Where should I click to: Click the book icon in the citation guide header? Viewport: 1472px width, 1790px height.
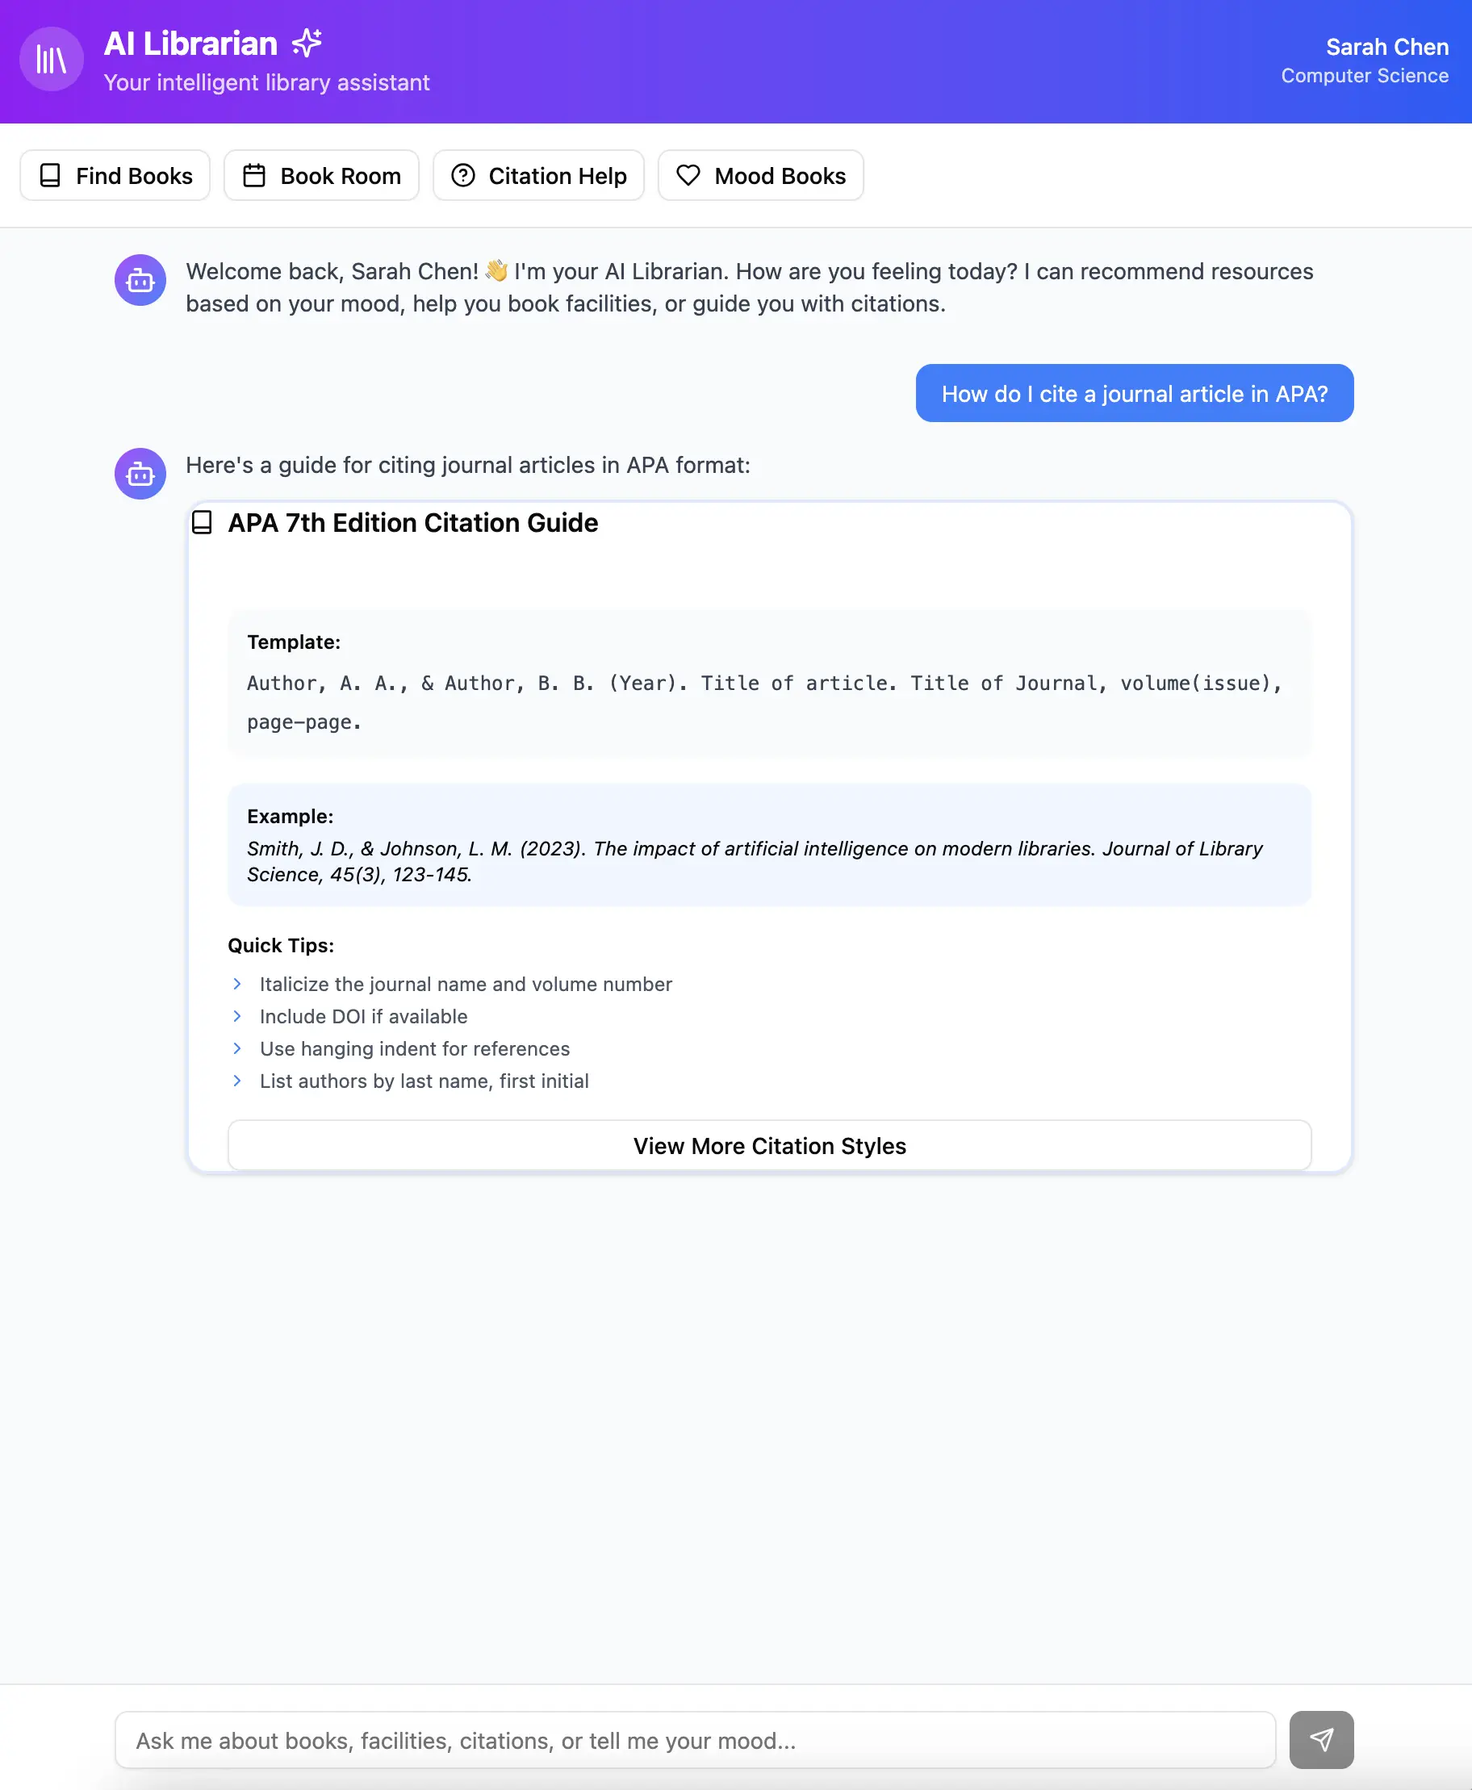[202, 522]
